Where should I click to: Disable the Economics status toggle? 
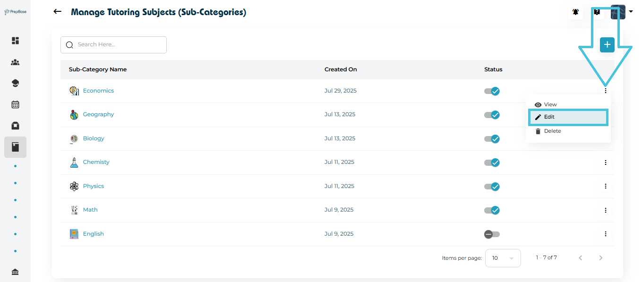pyautogui.click(x=492, y=91)
